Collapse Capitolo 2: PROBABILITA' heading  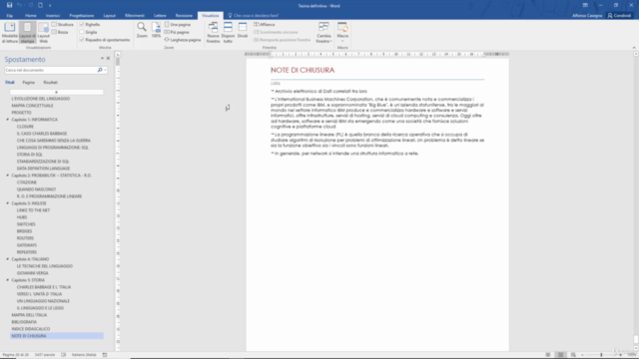point(7,176)
